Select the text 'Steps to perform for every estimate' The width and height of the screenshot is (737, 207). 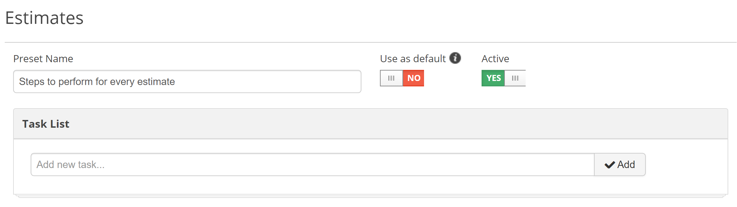(97, 82)
